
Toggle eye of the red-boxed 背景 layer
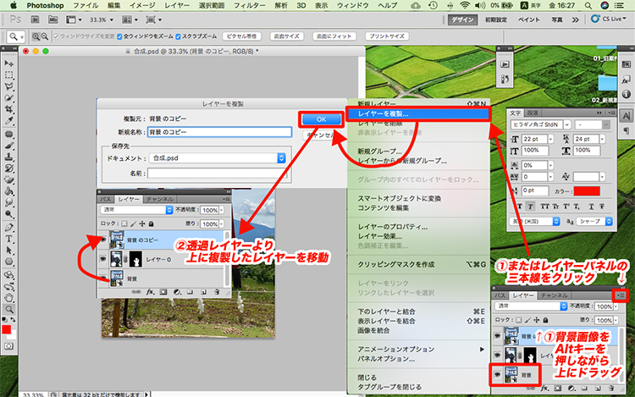coord(497,375)
